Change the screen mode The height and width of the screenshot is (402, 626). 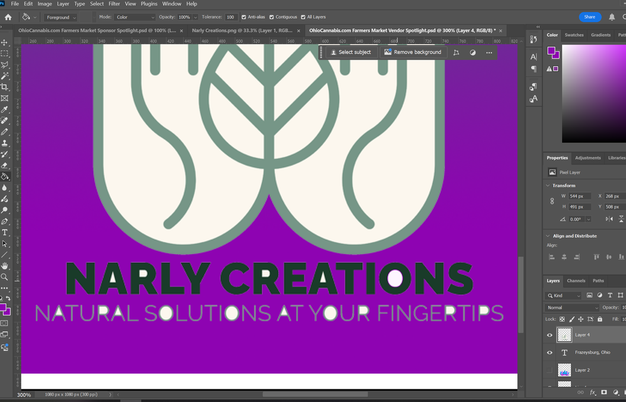point(5,334)
